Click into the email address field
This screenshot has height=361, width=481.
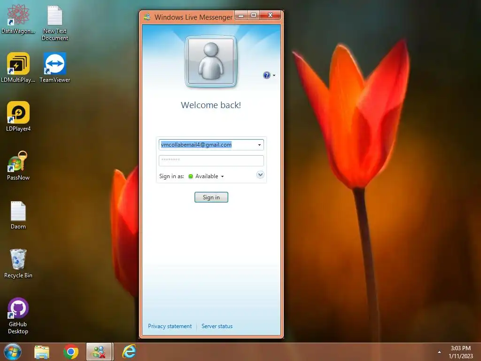point(211,145)
